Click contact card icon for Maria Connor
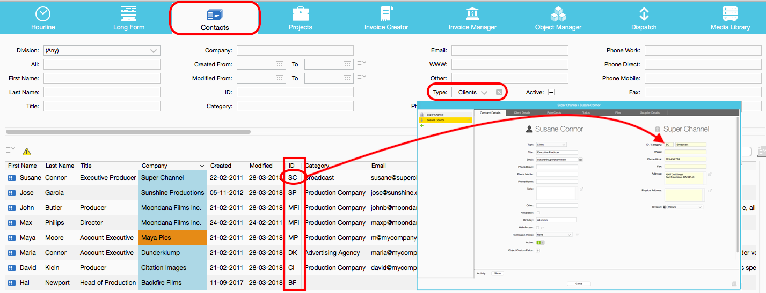This screenshot has width=766, height=293. pyautogui.click(x=12, y=253)
